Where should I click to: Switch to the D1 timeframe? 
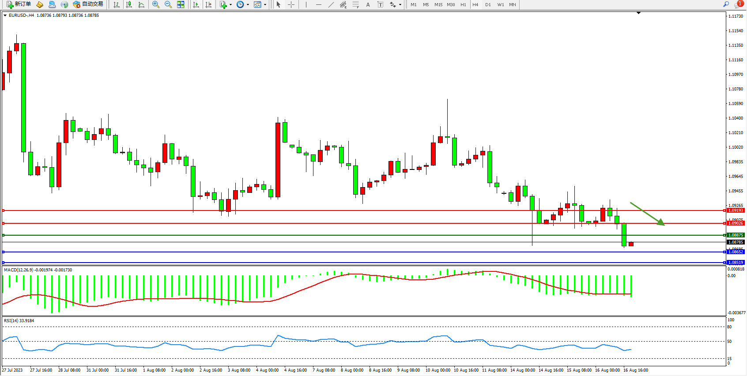click(x=488, y=4)
